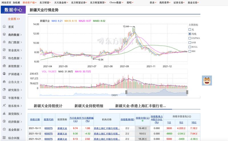This screenshot has height=141, width=228.
Task: Click 加收藏 link in top bar
Action: (16, 3)
